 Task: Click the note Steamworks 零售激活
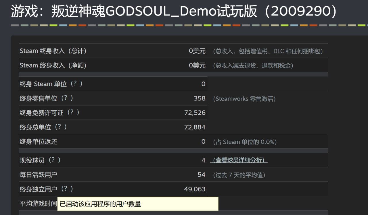pyautogui.click(x=244, y=99)
